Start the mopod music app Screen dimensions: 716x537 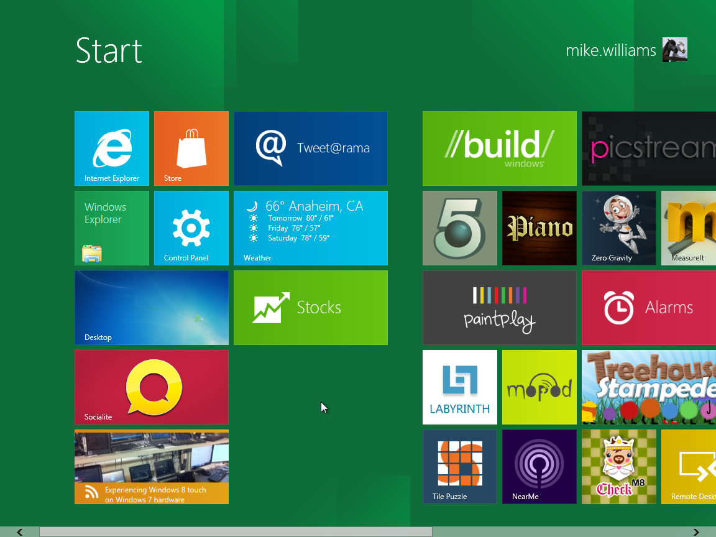click(x=539, y=387)
